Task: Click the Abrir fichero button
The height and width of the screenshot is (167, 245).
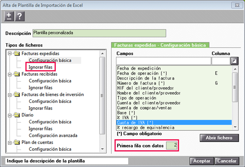Action: [x=219, y=138]
